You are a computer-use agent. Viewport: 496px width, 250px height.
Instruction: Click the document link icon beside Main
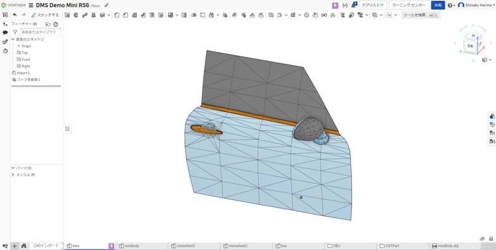pos(106,5)
